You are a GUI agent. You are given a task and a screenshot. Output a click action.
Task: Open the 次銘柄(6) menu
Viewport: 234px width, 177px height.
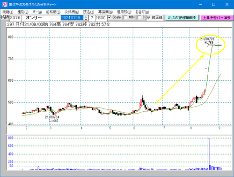[72, 12]
